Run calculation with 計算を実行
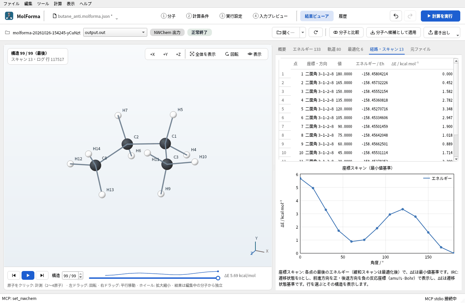Viewport: 465px width, 303px height. tap(440, 16)
